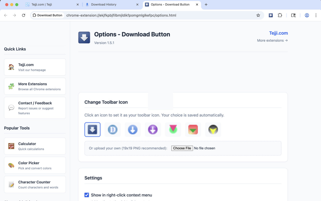Open Tejji.com homepage via house icon
This screenshot has width=321, height=201.
click(x=11, y=67)
